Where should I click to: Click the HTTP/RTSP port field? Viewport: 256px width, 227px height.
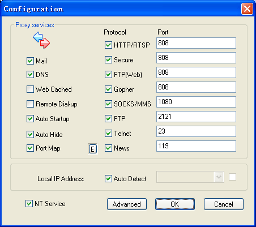(x=196, y=43)
